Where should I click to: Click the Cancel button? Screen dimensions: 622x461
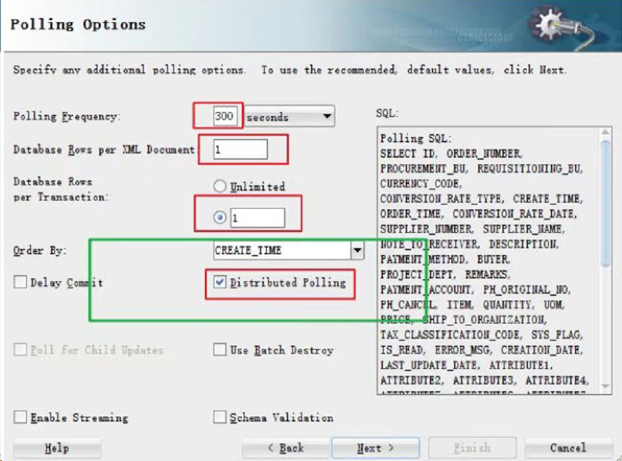568,448
